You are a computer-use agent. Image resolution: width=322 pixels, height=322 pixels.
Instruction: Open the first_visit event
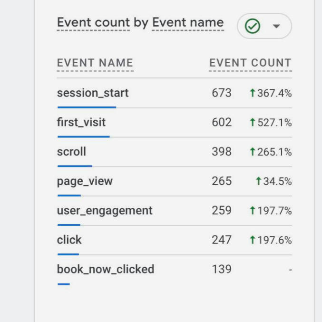[81, 122]
